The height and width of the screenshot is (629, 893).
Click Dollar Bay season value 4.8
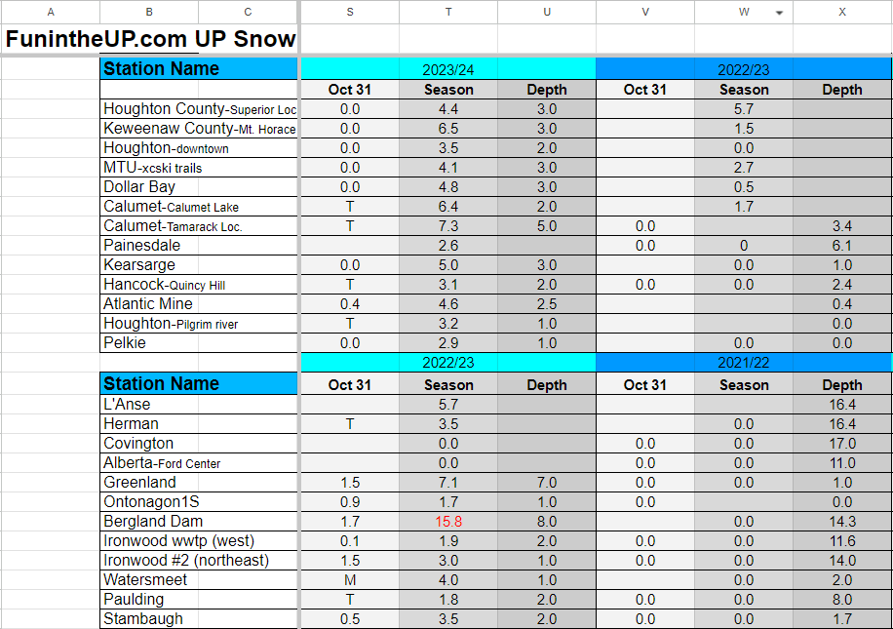pos(448,187)
